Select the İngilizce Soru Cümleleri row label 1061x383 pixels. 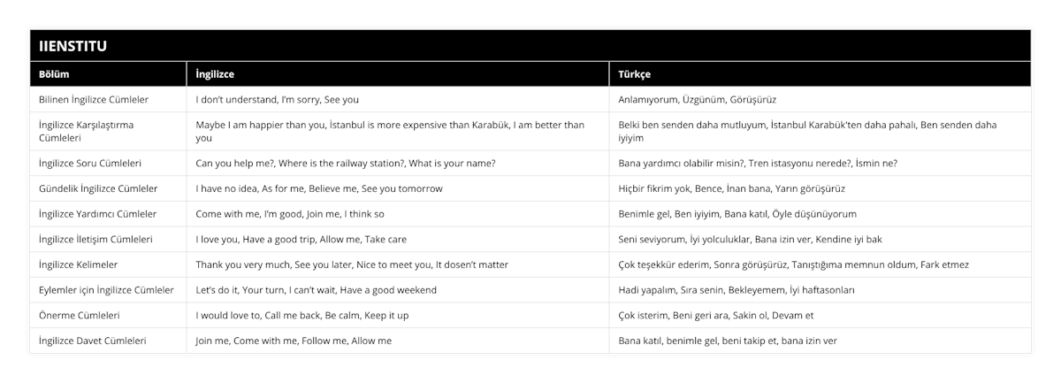click(x=91, y=164)
